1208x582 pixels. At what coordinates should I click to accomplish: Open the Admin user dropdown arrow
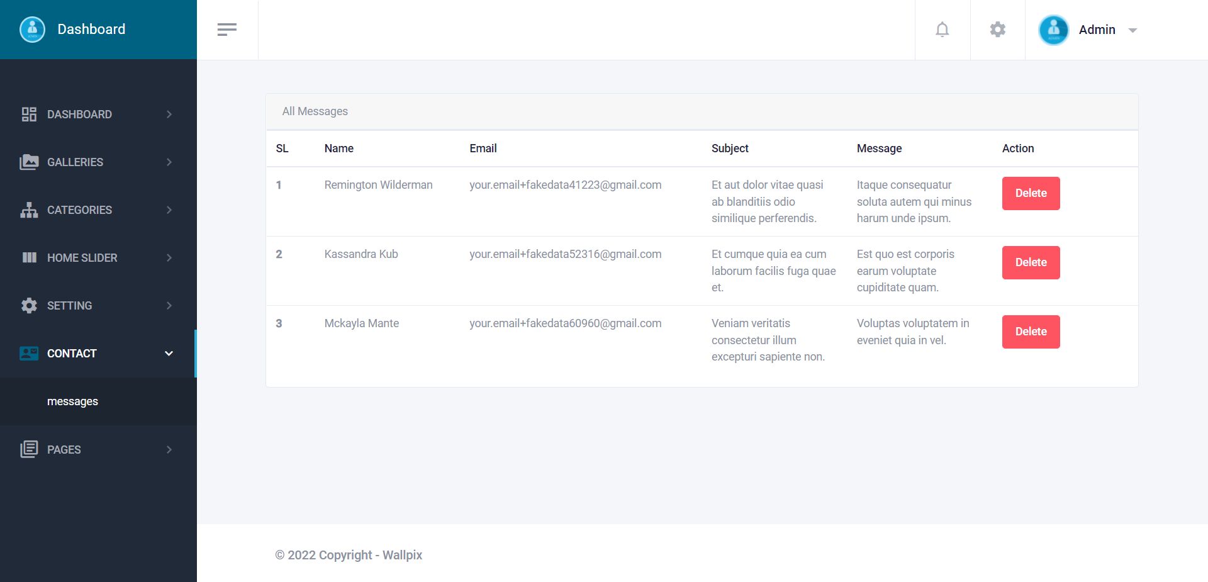[x=1132, y=30]
